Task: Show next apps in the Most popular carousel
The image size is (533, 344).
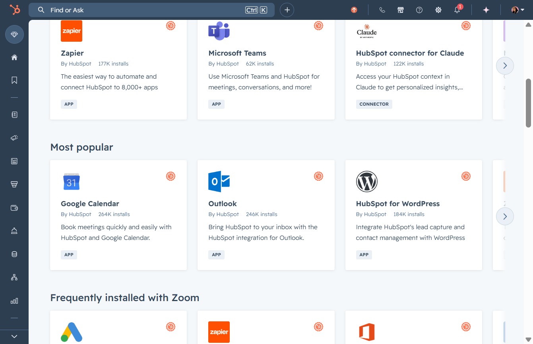Action: point(505,216)
